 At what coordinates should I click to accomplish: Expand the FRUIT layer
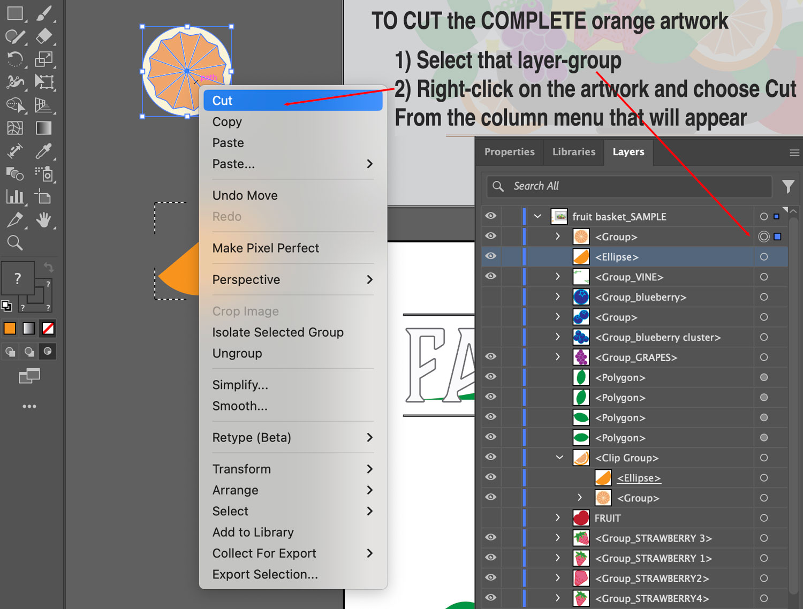558,518
